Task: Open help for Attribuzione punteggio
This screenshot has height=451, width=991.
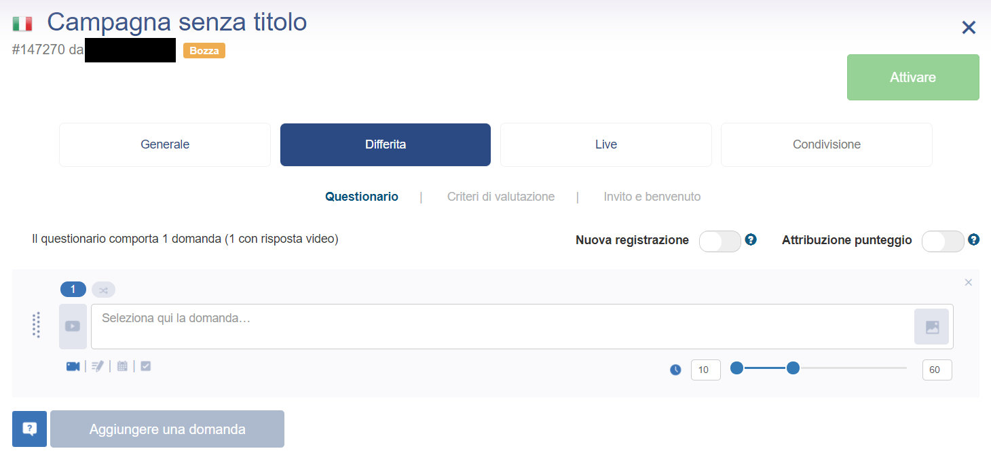Action: point(973,239)
